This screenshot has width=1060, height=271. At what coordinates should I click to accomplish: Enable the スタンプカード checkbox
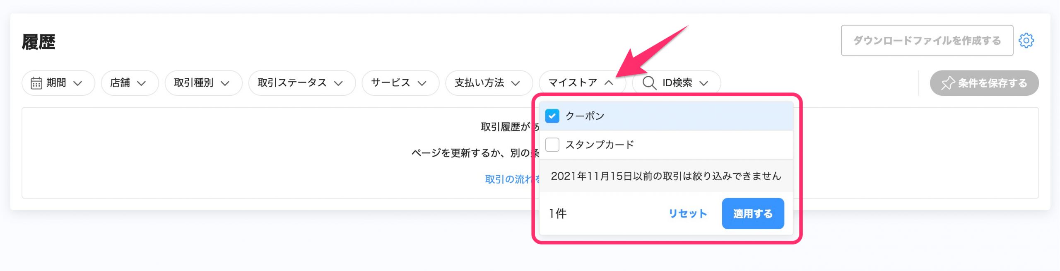pyautogui.click(x=552, y=145)
